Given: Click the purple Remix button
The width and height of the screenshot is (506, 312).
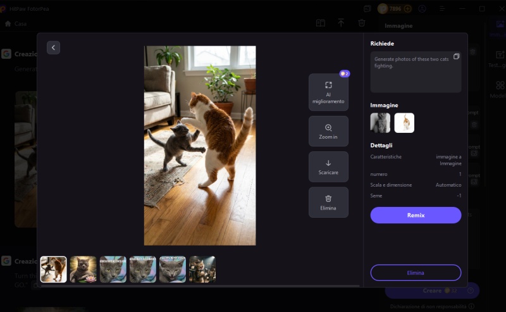Looking at the screenshot, I should tap(416, 215).
